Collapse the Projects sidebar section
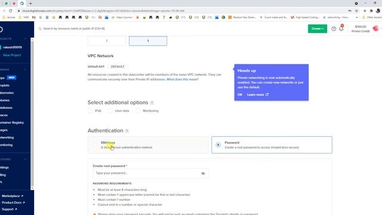Viewport: 382px width, 215px height. pos(25,39)
